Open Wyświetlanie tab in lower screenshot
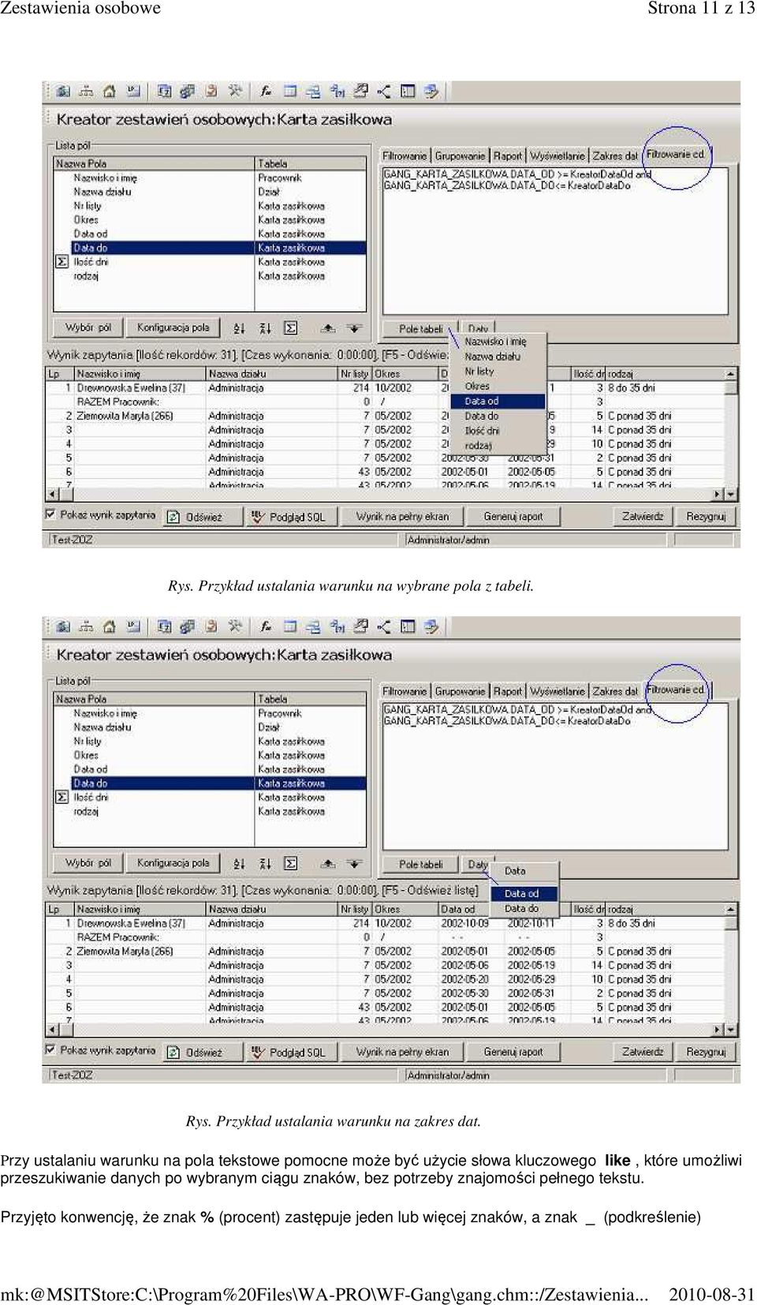Screen dimensions: 757x1305 (557, 692)
